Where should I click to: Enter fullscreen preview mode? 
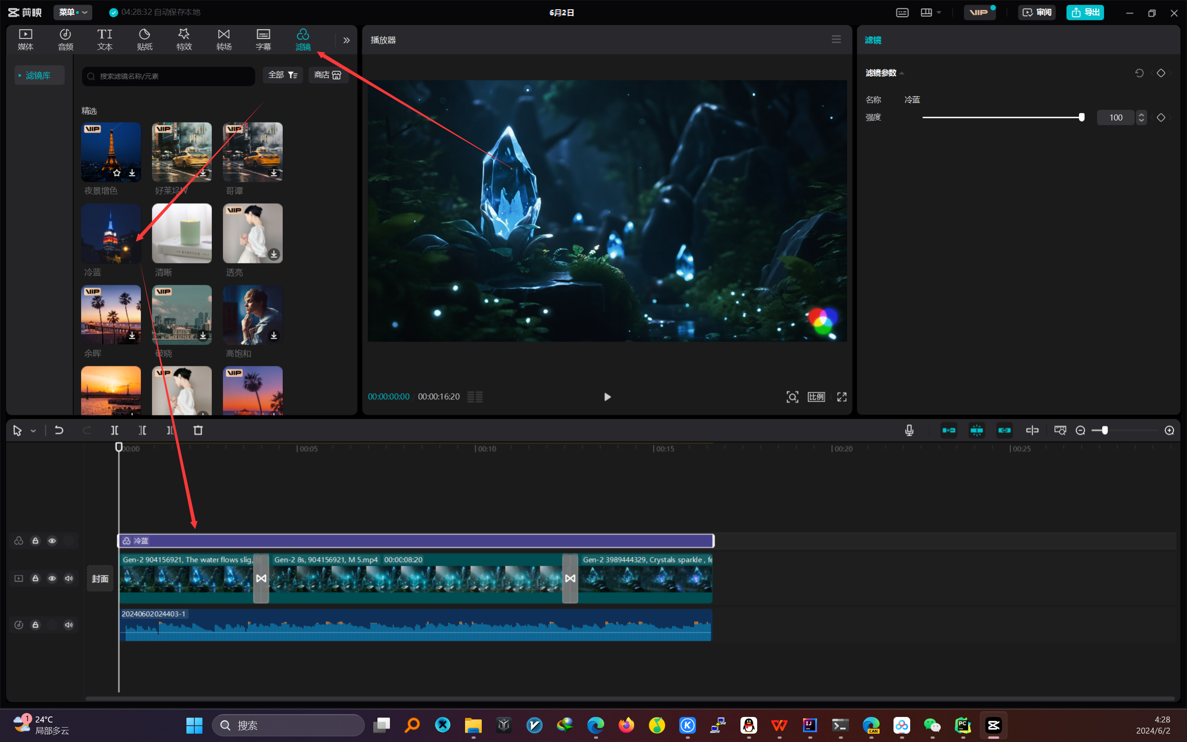click(842, 397)
